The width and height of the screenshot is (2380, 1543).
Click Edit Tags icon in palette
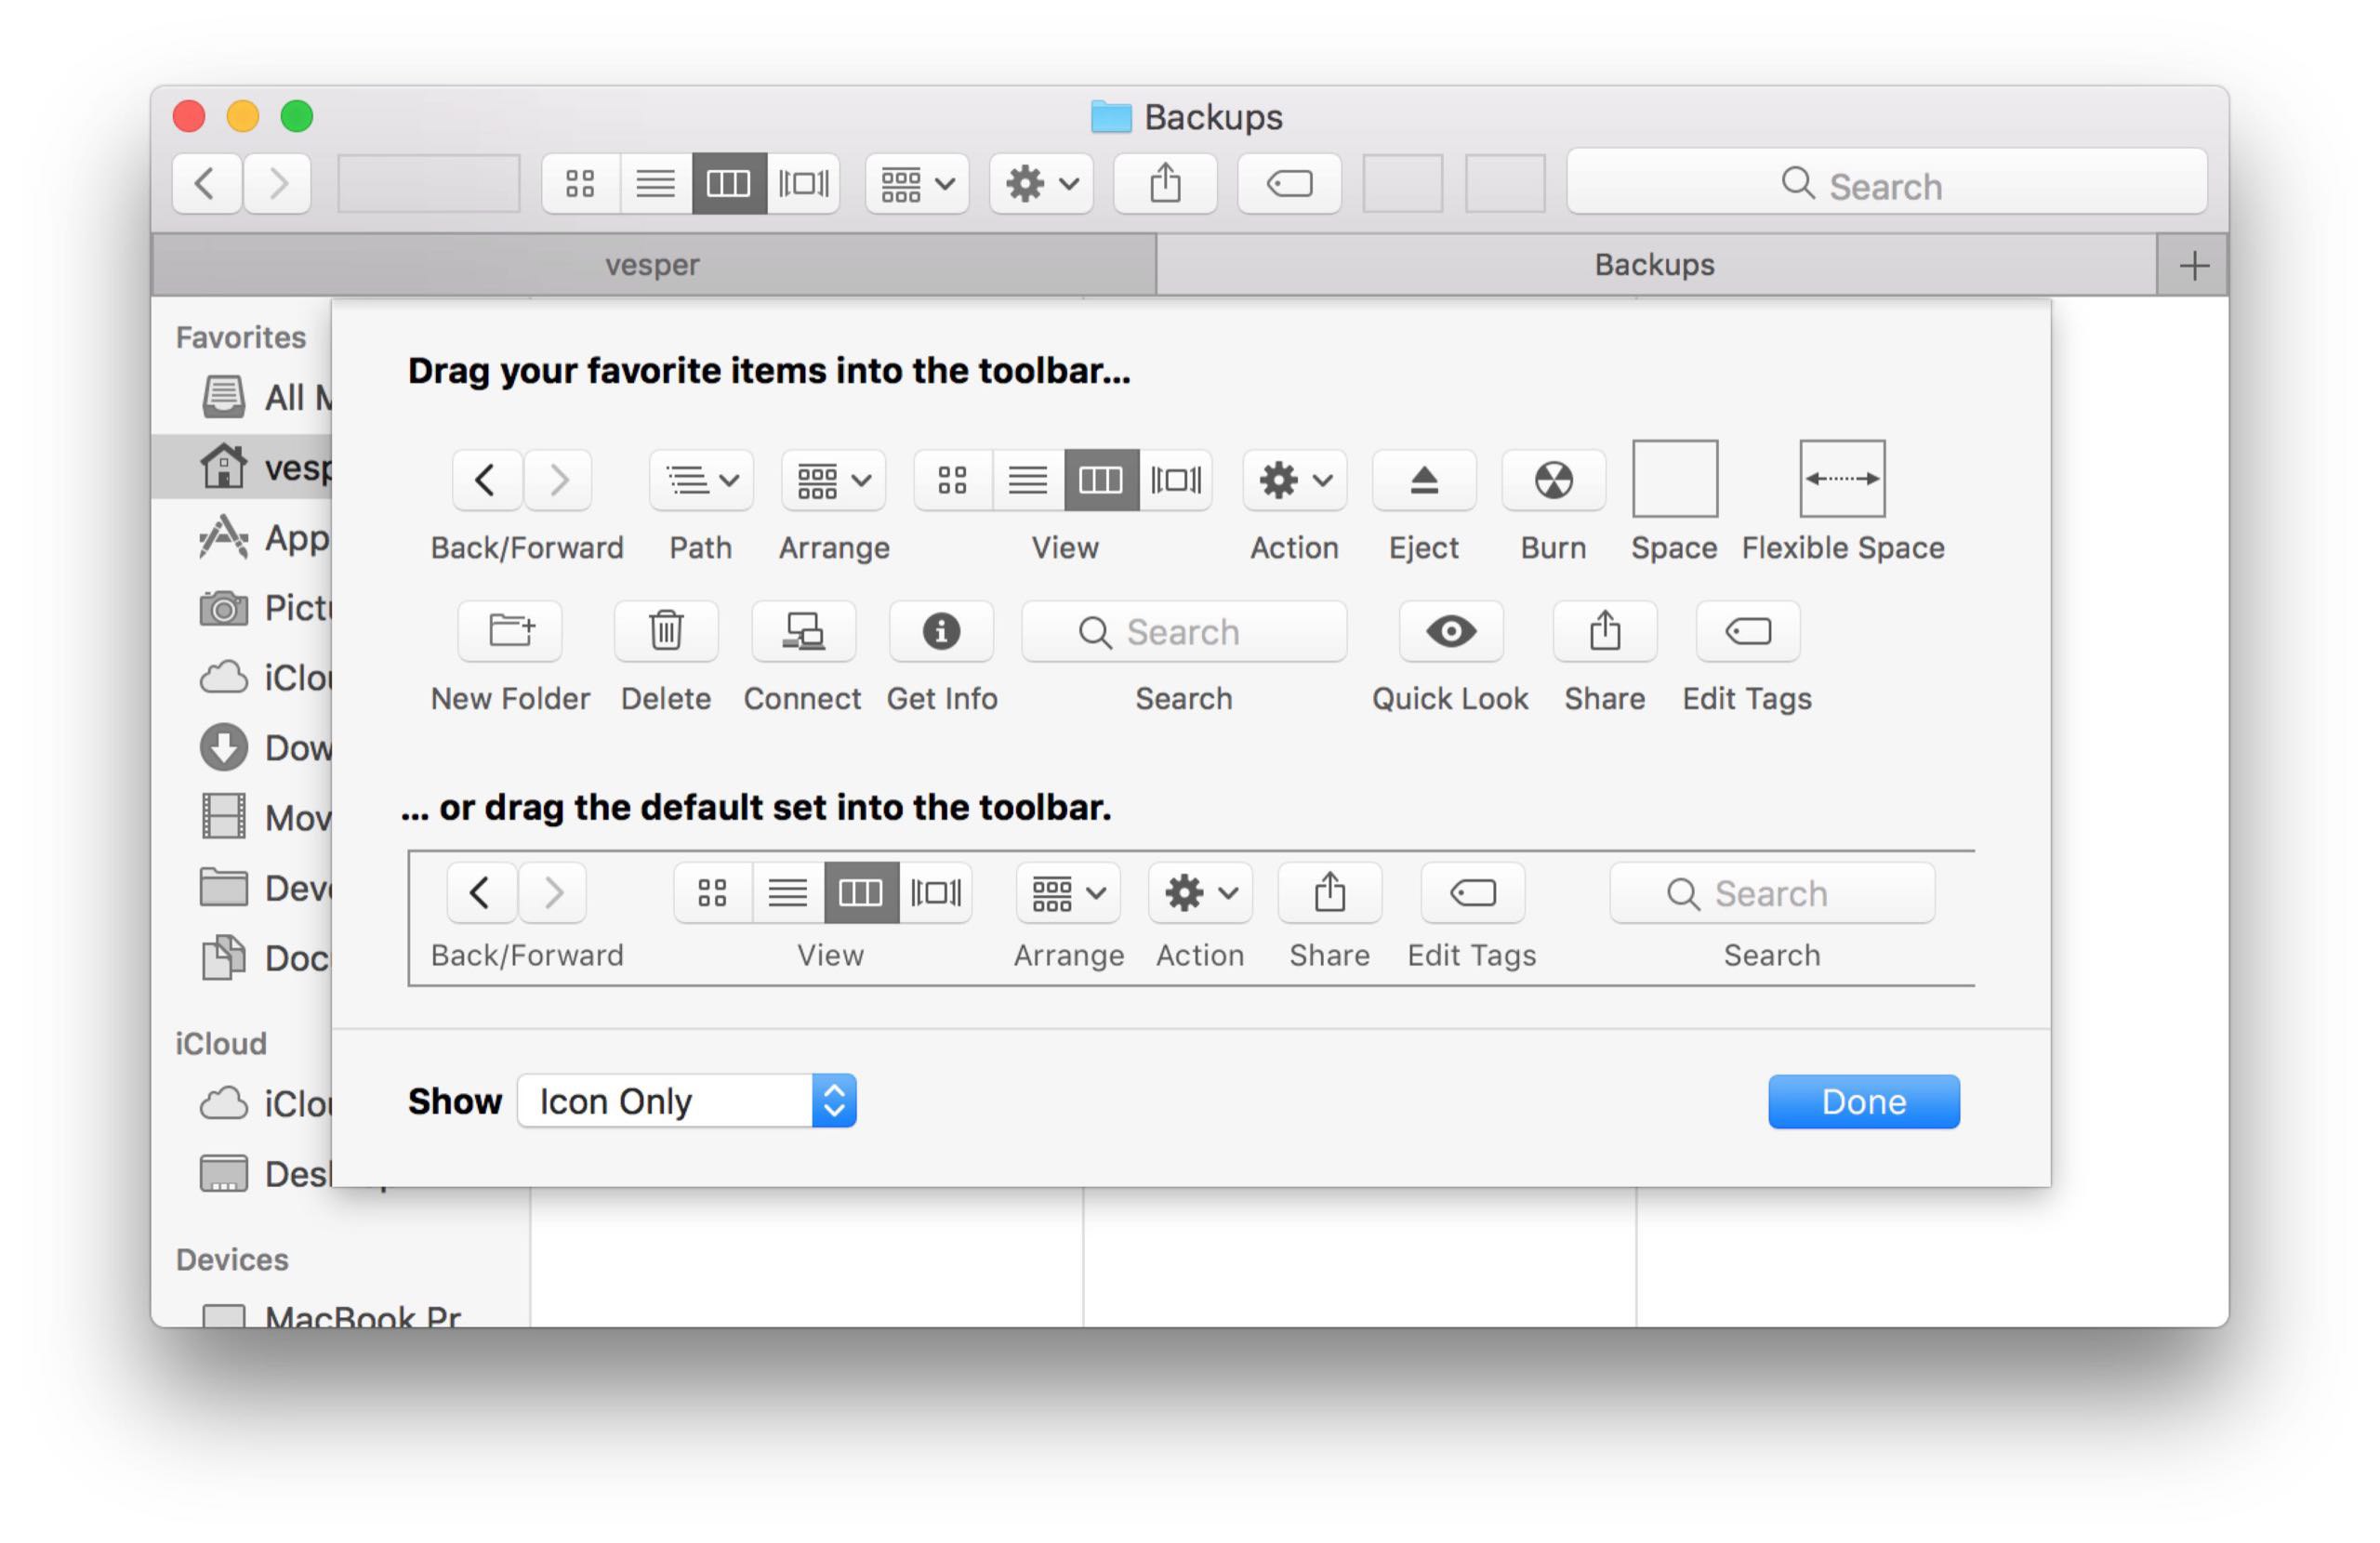1747,631
